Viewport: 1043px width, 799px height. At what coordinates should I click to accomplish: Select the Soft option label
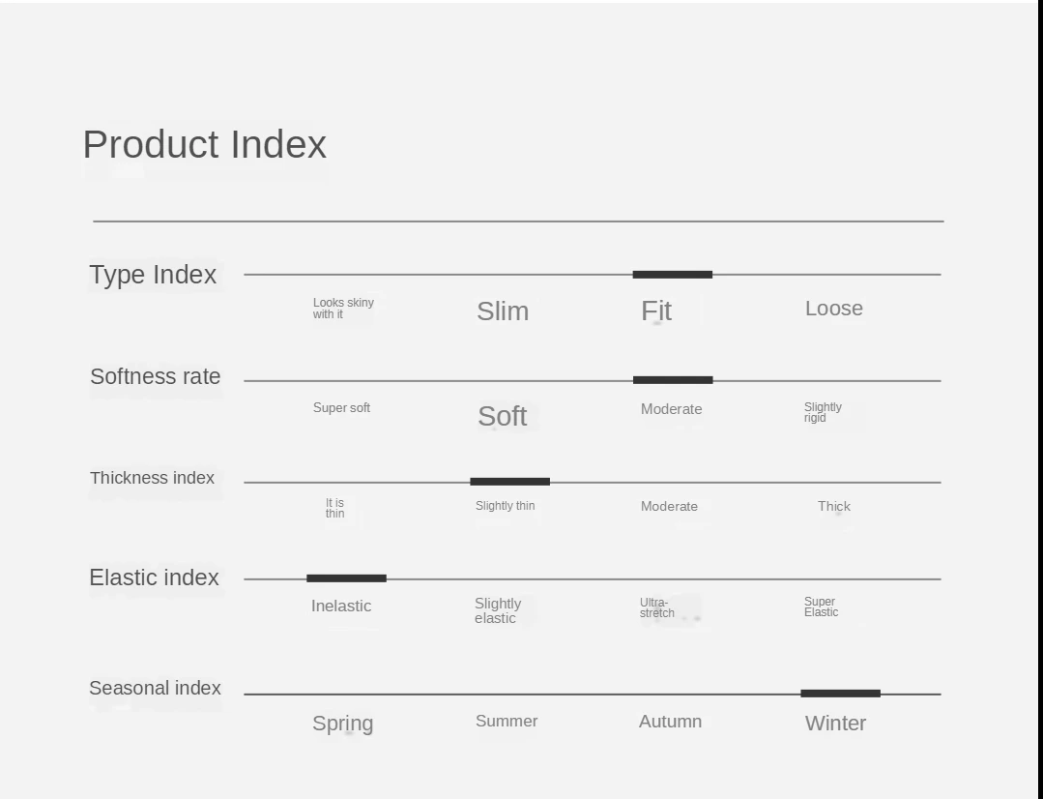[x=503, y=416]
